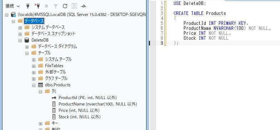The width and height of the screenshot is (280, 130).
Task: Click the DeleteDB database cylinder icon
Action: (x=27, y=40)
